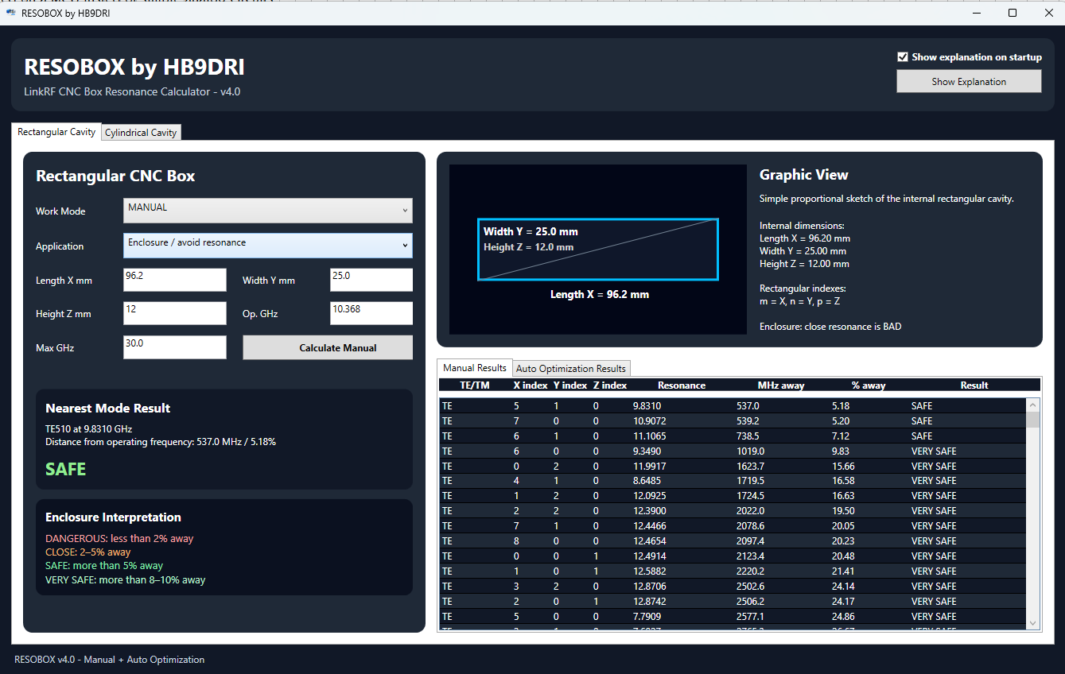
Task: Click the Resonance column header
Action: (682, 385)
